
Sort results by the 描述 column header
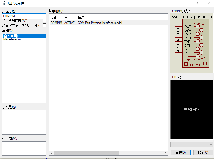[x=122, y=17]
